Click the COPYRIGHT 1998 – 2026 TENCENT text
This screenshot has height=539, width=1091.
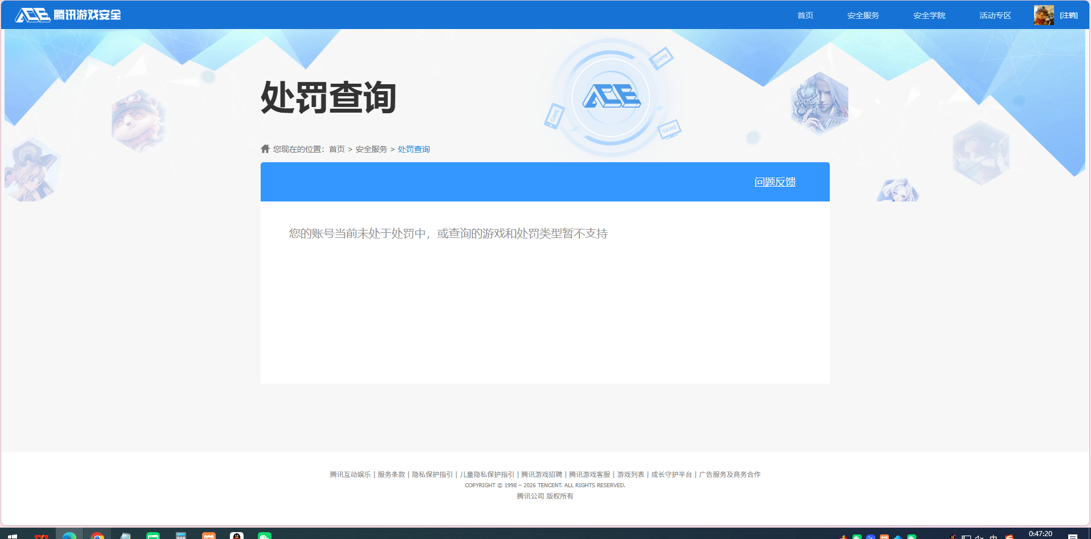click(545, 485)
